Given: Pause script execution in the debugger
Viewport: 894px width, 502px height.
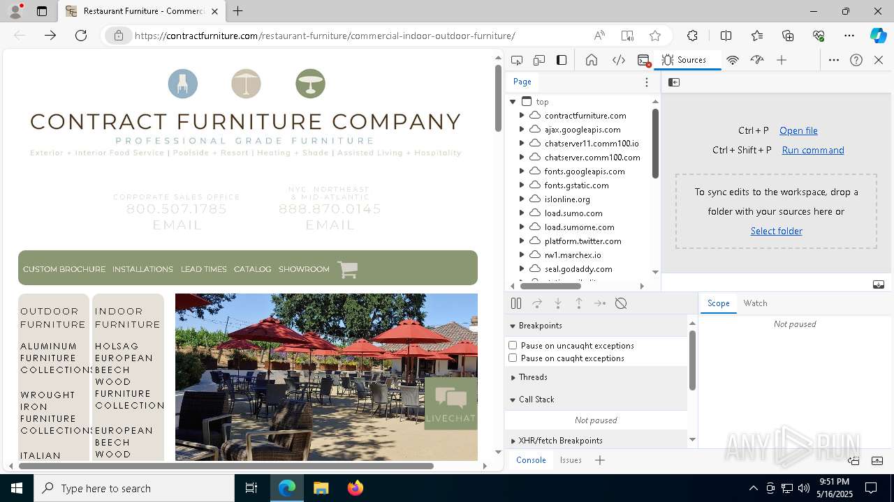Looking at the screenshot, I should pos(516,303).
